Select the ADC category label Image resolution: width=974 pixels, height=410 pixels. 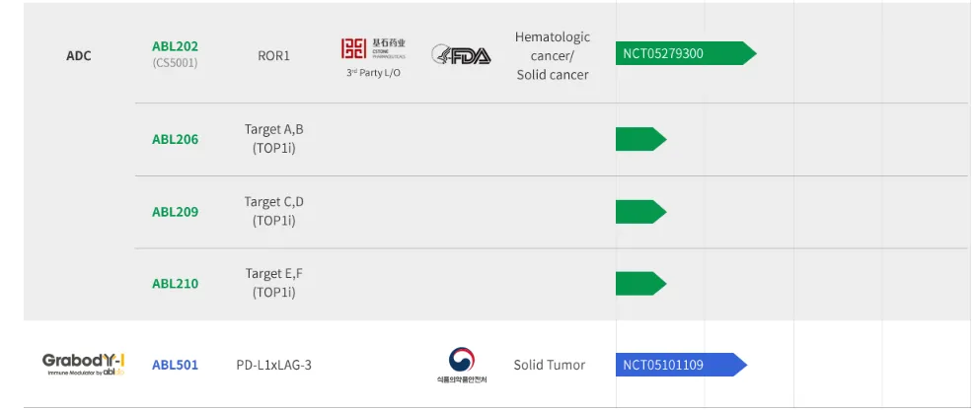[79, 56]
